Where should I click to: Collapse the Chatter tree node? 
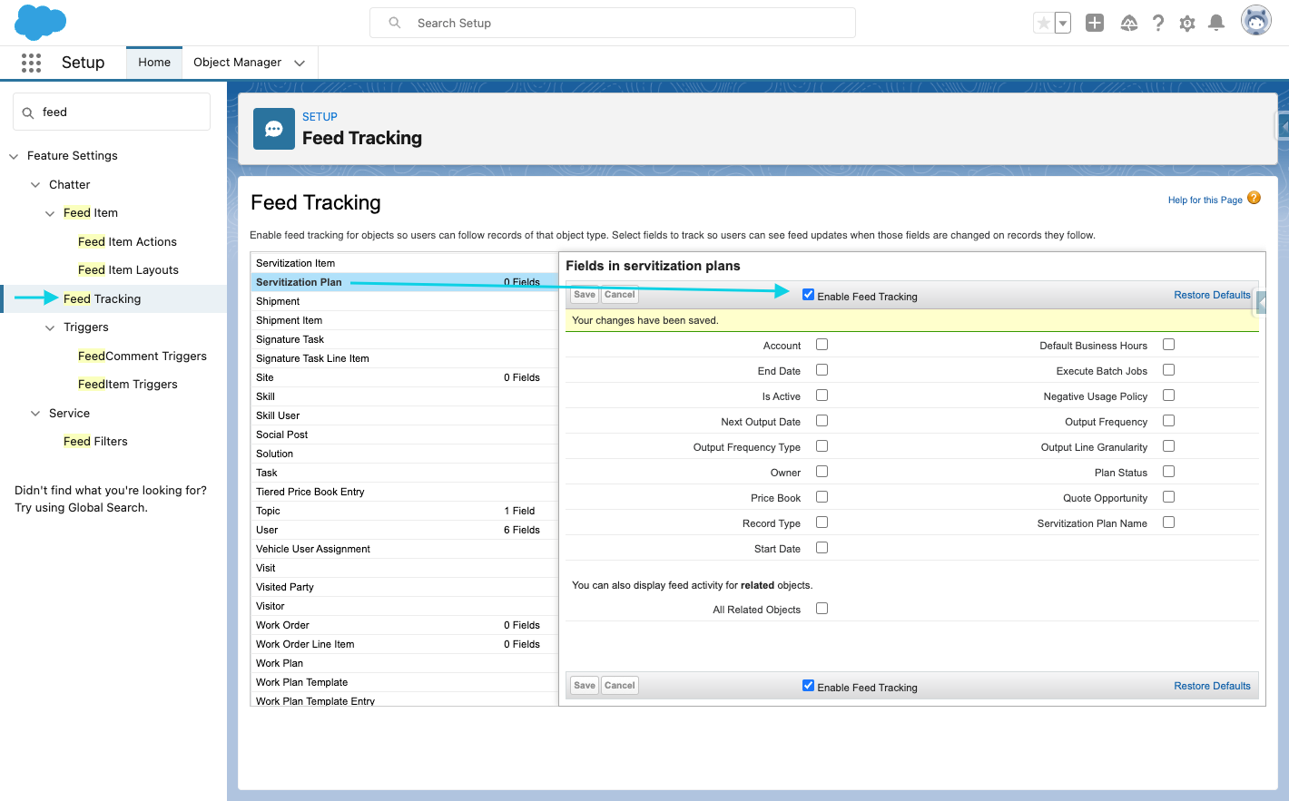(35, 185)
